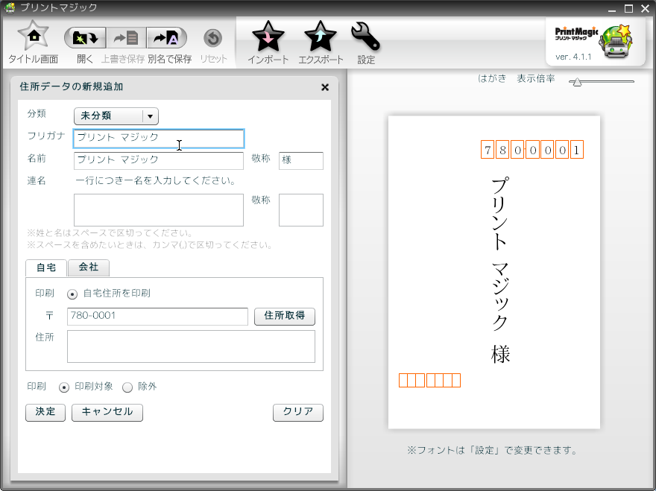Image resolution: width=656 pixels, height=491 pixels.
Task: Switch to the 自宅 tab
Action: (46, 267)
